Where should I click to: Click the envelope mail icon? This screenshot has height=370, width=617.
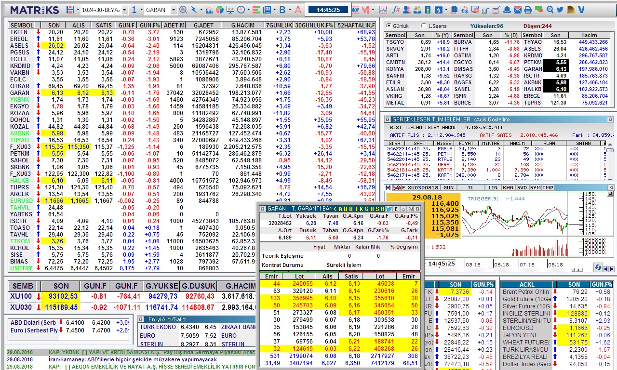click(518, 10)
